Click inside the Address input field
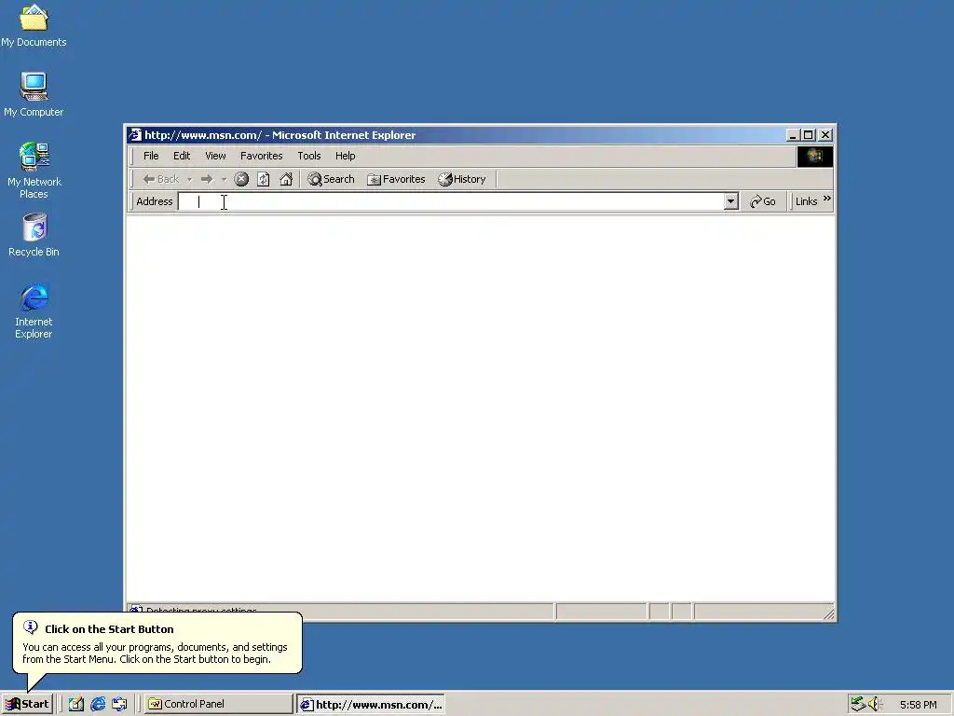The image size is (954, 716). click(450, 201)
